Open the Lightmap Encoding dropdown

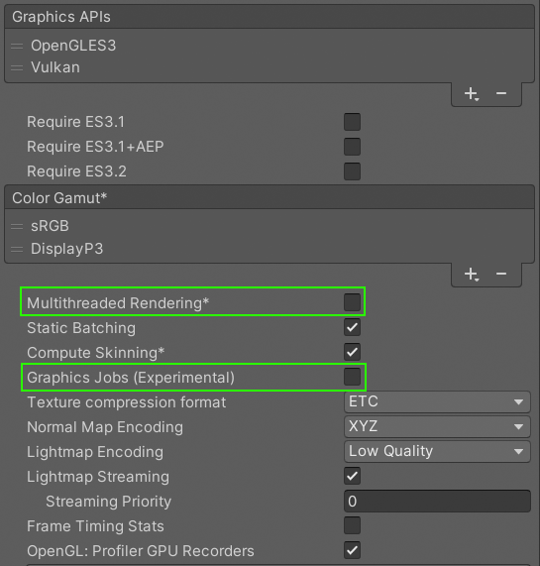[437, 451]
